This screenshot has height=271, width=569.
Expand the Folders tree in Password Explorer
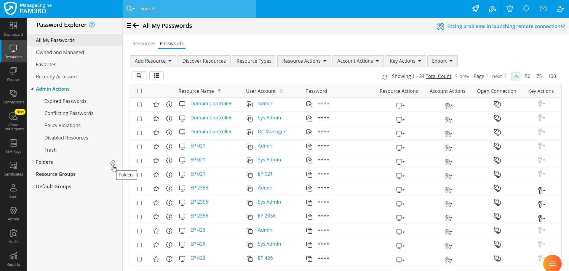point(33,162)
